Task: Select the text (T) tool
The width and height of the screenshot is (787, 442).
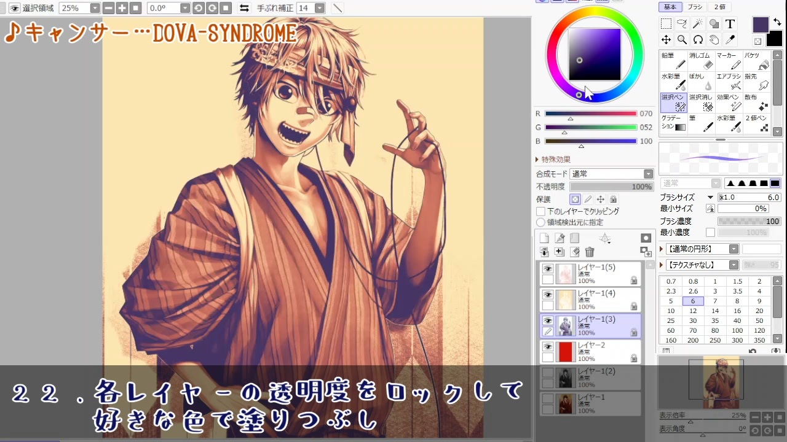Action: tap(730, 24)
